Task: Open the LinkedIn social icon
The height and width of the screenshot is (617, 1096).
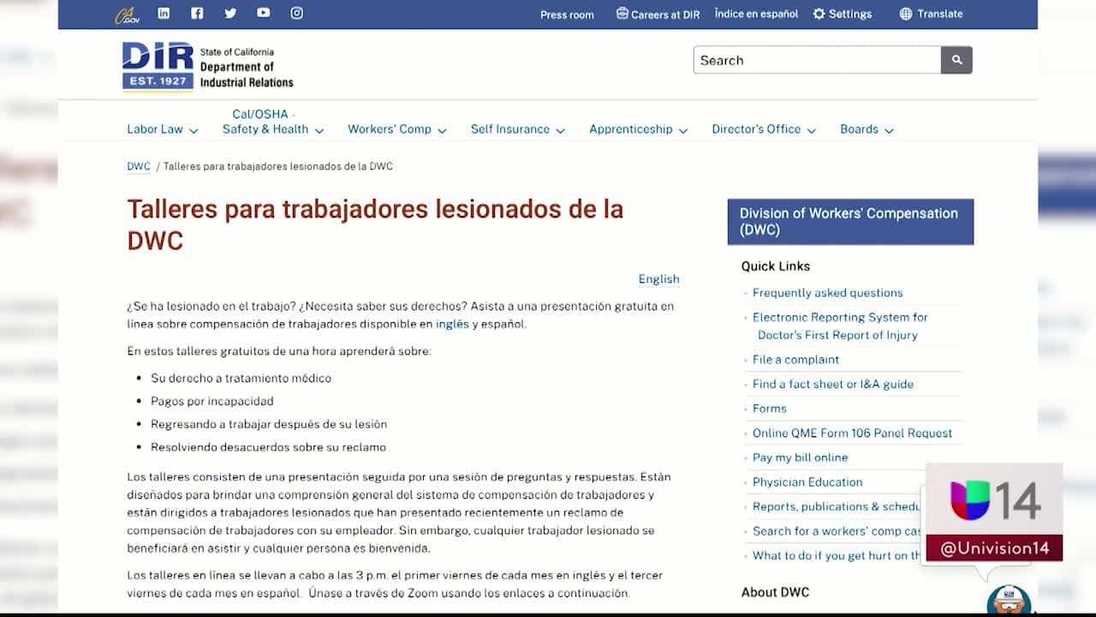Action: [164, 13]
